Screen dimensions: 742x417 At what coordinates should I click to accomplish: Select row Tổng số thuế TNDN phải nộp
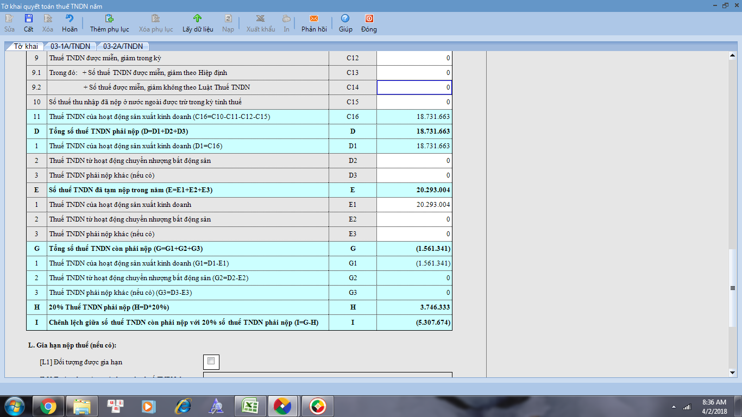(239, 131)
